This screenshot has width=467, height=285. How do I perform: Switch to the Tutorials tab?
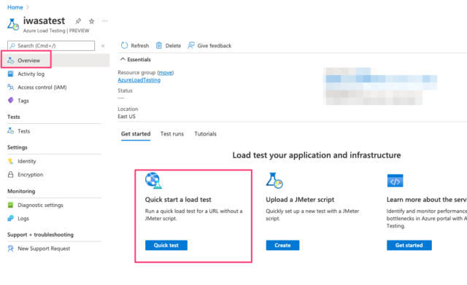(x=206, y=134)
